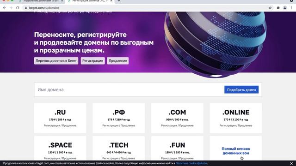Click the Продление button in the banner
Screen dimensions: 296x166
118,61
